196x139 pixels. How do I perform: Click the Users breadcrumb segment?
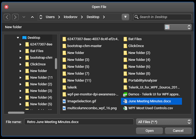pos(50,17)
